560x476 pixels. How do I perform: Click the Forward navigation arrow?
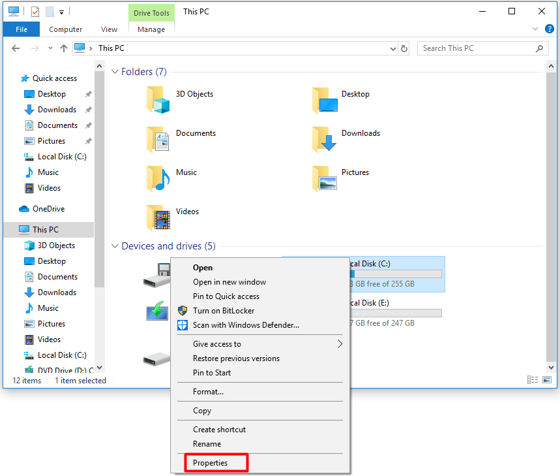click(35, 48)
